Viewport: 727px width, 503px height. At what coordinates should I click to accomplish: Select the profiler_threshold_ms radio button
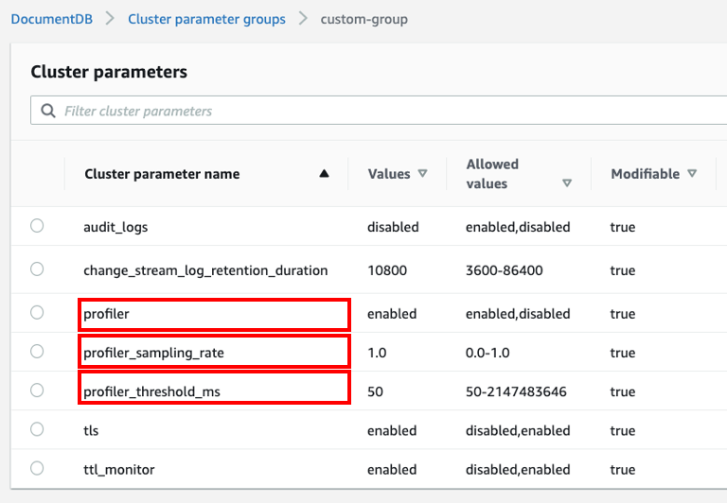pyautogui.click(x=37, y=390)
